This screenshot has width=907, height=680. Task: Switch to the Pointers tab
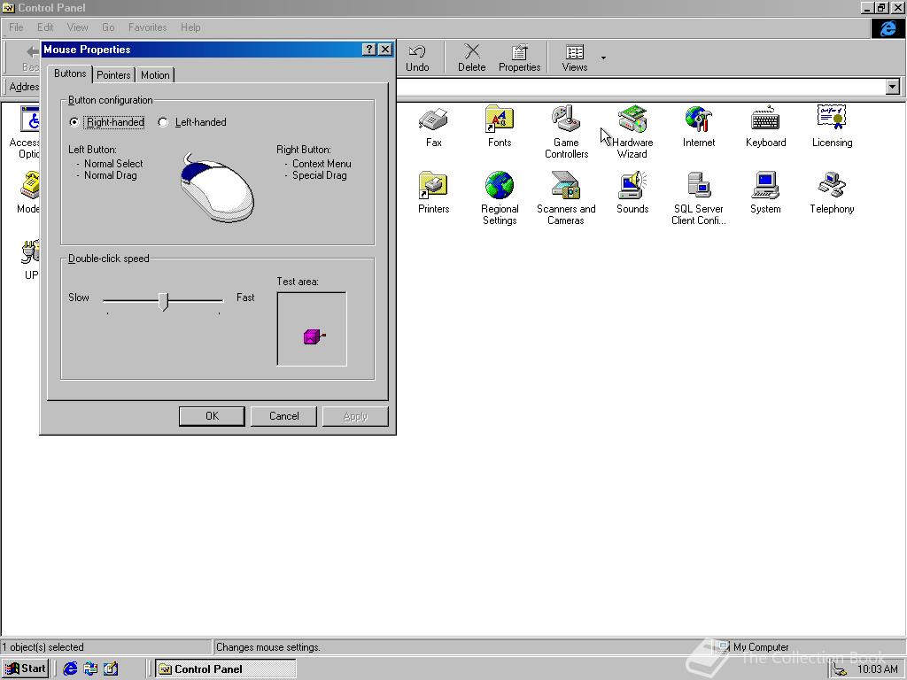coord(113,75)
